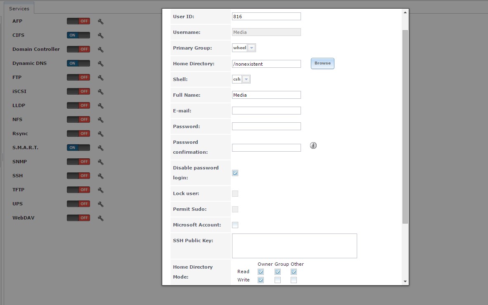
Task: Open AFP service settings wrench
Action: coord(100,21)
